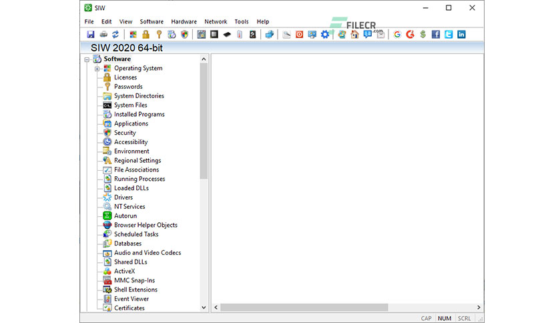The width and height of the screenshot is (558, 323).
Task: Click the key Passwords toolbar icon
Action: [159, 34]
